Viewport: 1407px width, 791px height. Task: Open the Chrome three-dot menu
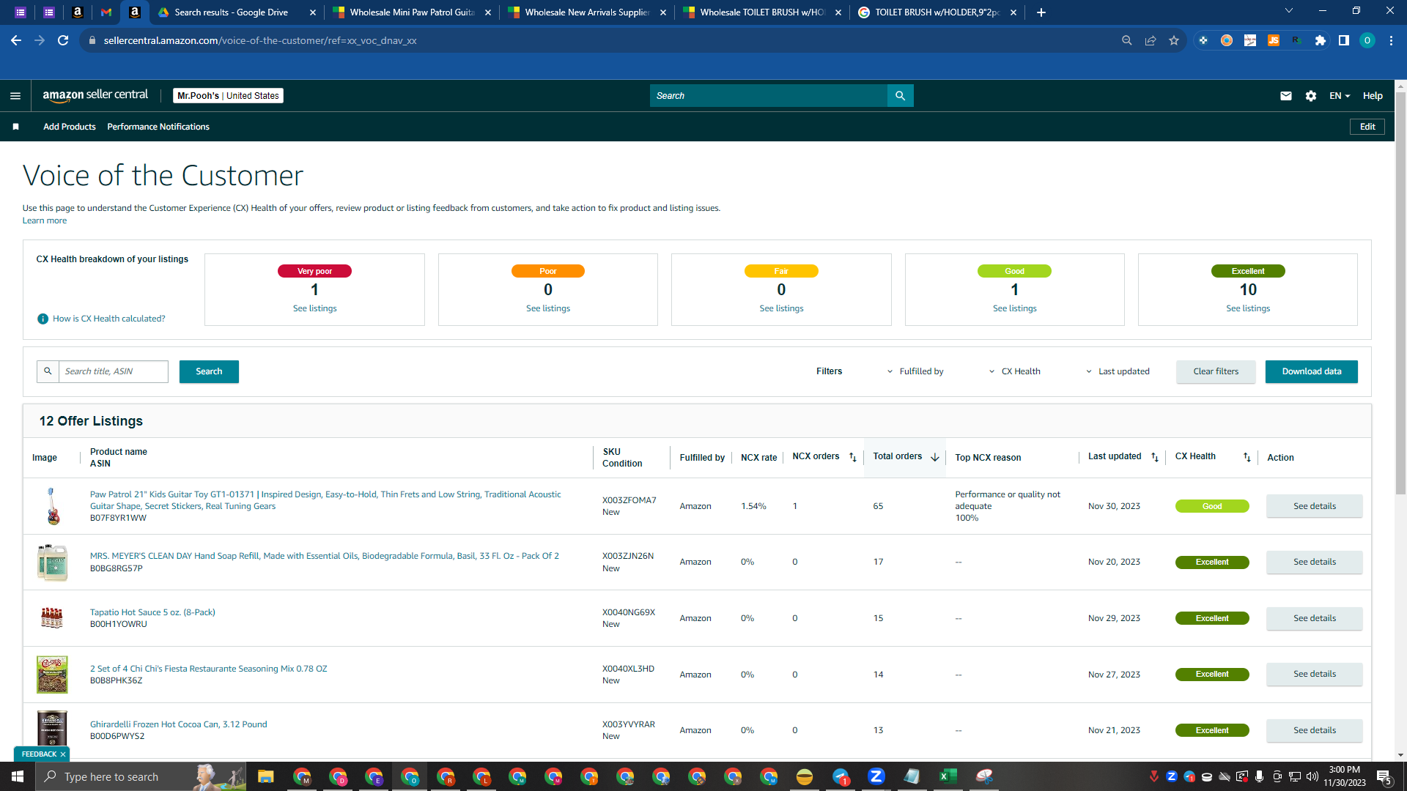(x=1391, y=40)
